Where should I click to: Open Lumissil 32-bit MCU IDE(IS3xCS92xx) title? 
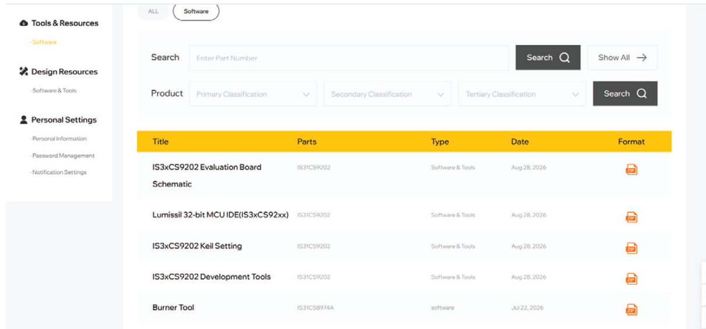pyautogui.click(x=220, y=215)
